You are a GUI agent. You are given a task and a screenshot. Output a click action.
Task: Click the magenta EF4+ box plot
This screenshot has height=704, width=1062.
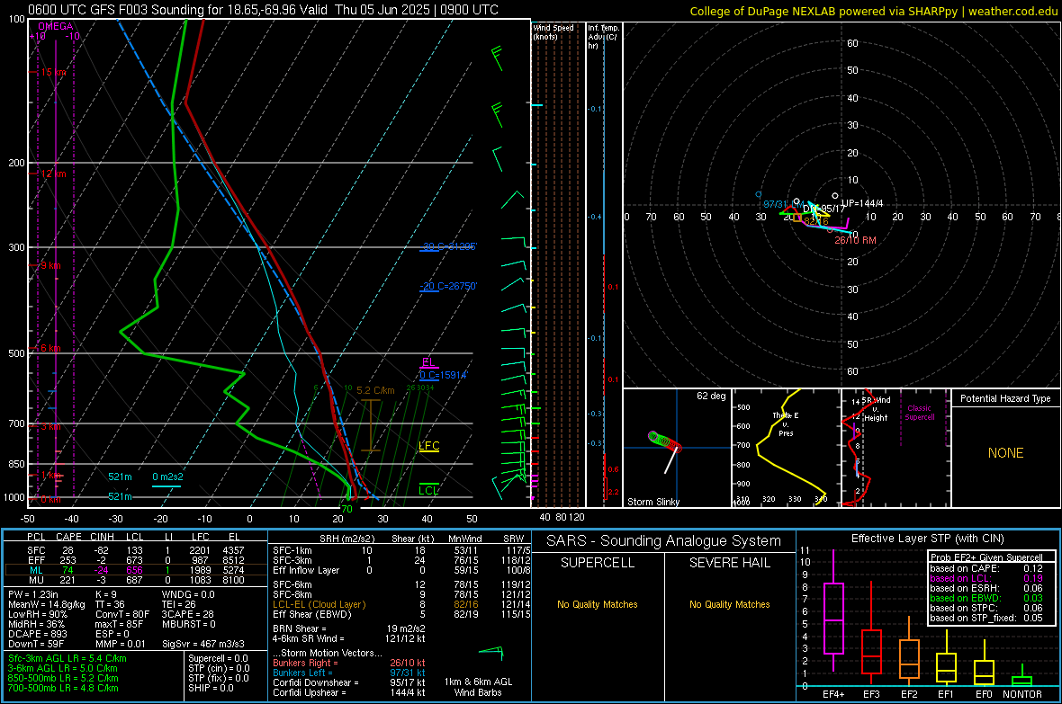coord(833,610)
